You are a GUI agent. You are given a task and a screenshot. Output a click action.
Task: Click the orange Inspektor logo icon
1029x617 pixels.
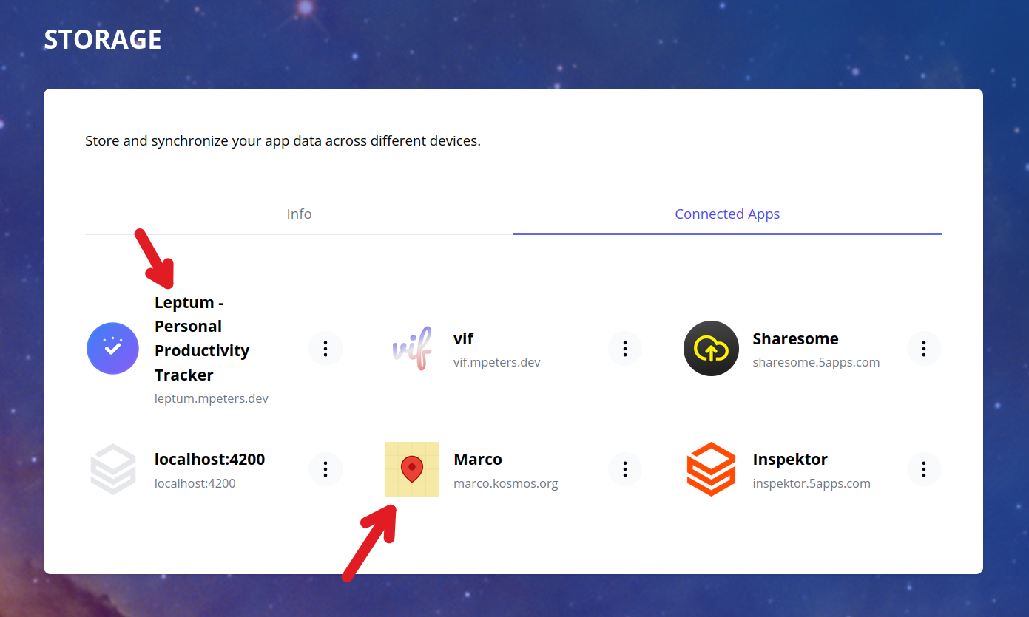tap(711, 469)
